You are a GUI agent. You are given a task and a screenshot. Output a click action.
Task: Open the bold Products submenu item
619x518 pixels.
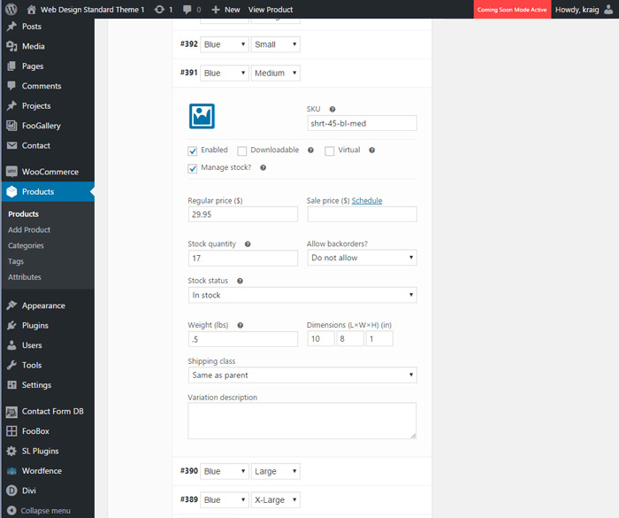tap(23, 214)
